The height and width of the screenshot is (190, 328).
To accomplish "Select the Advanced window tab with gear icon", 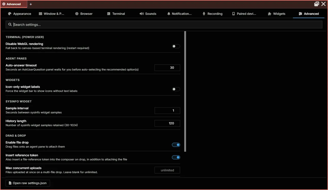I will tap(14, 4).
